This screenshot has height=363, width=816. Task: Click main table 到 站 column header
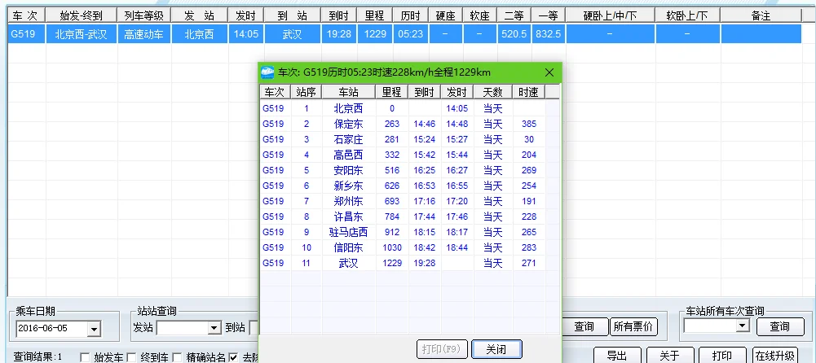(293, 16)
